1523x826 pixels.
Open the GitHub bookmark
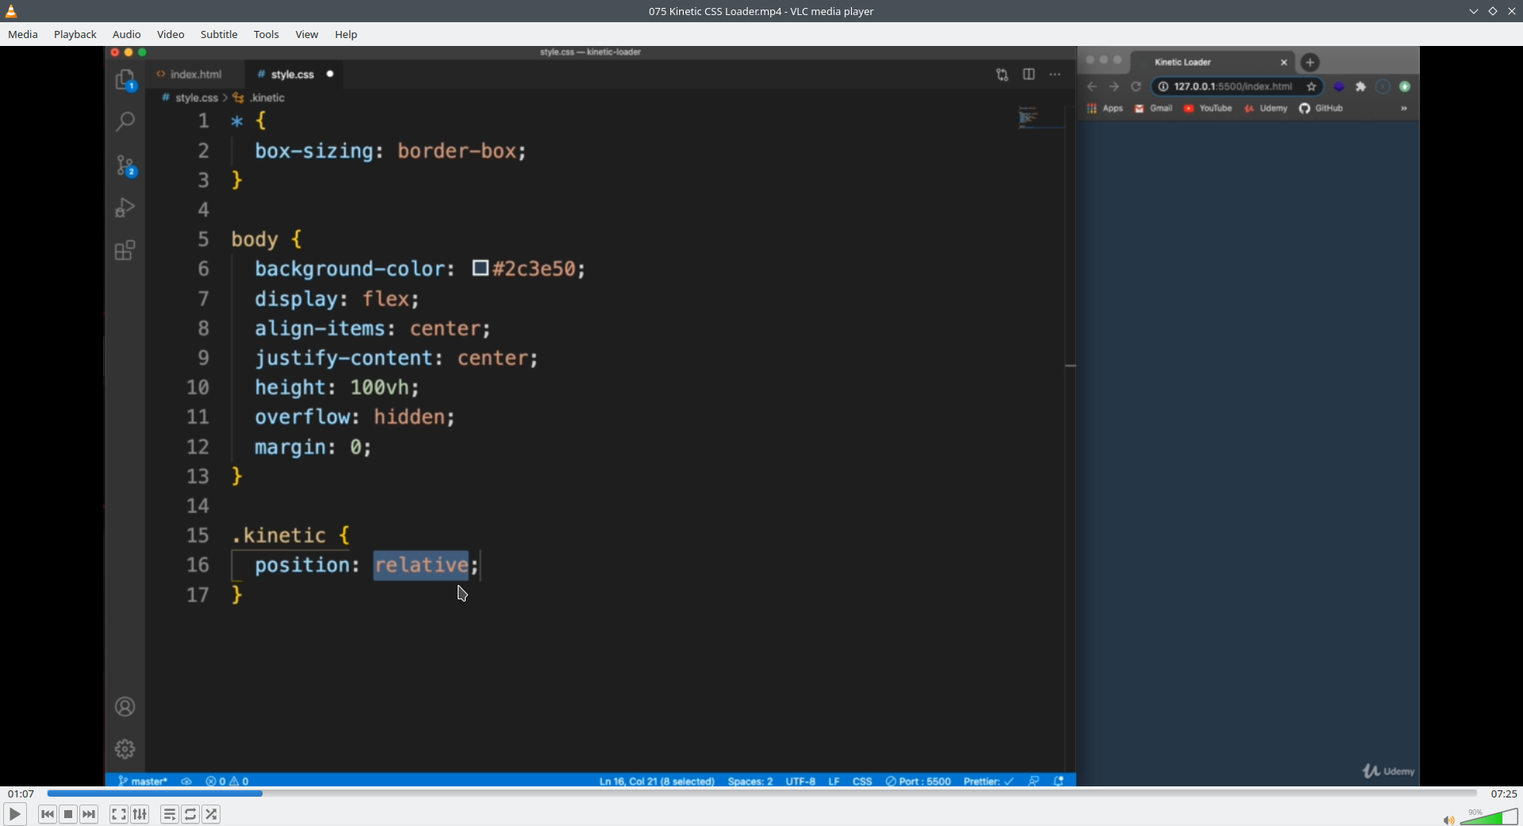(x=1321, y=109)
